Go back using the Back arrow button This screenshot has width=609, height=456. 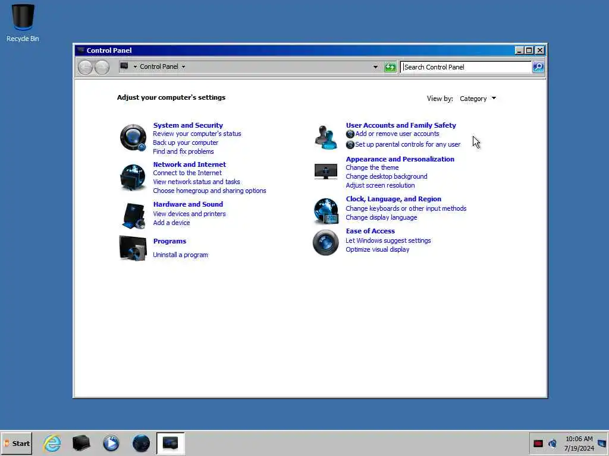pyautogui.click(x=85, y=67)
